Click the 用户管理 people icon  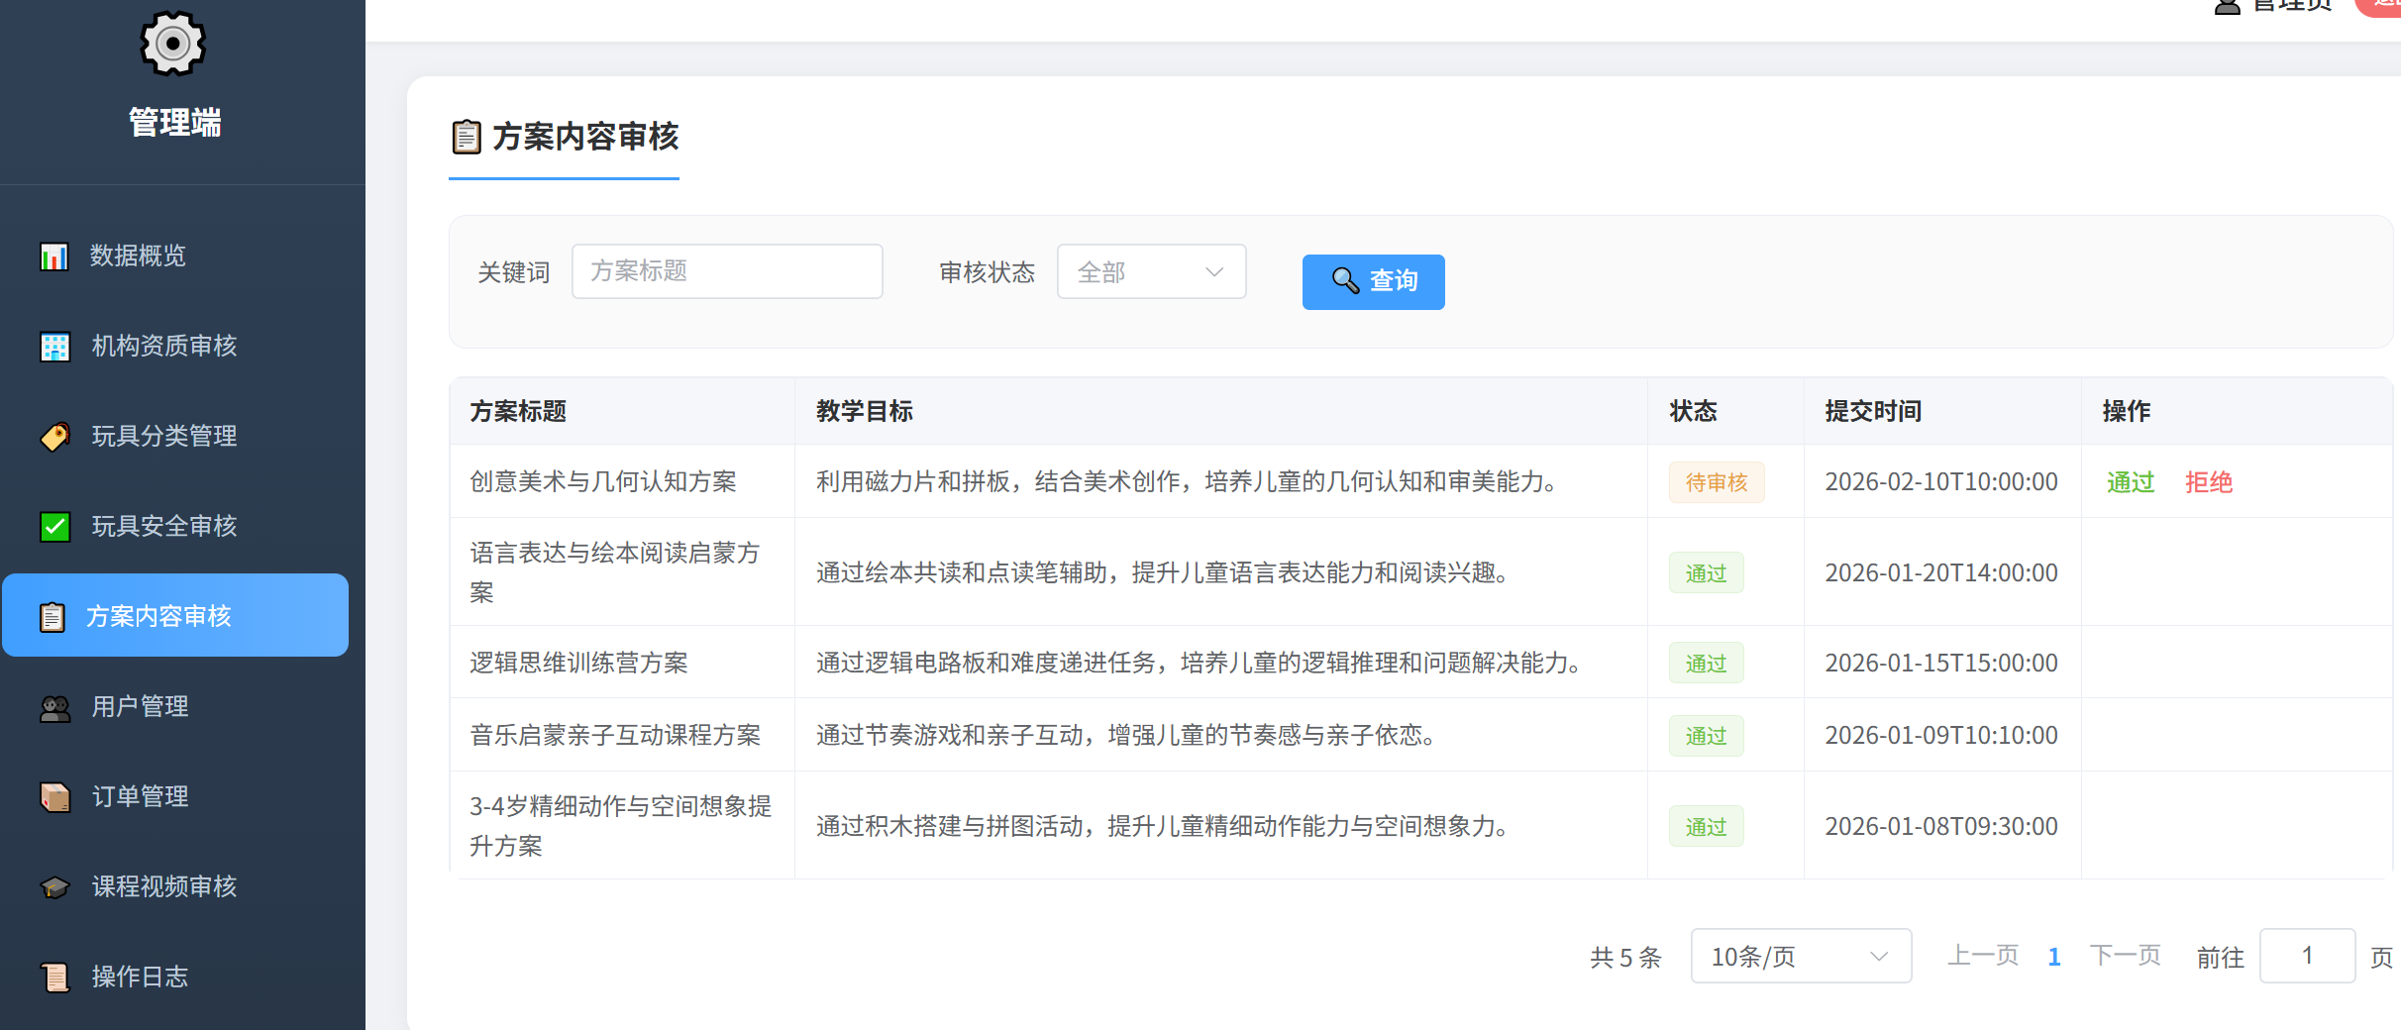(54, 707)
